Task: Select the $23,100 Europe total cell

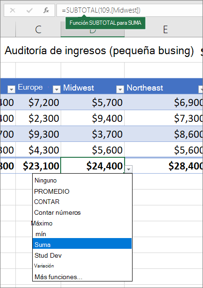Action: click(x=38, y=166)
